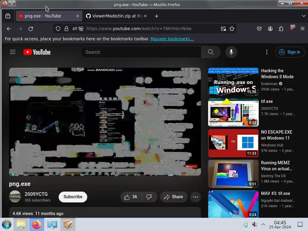
Task: Focus the YouTube Search input field
Action: pos(141,52)
